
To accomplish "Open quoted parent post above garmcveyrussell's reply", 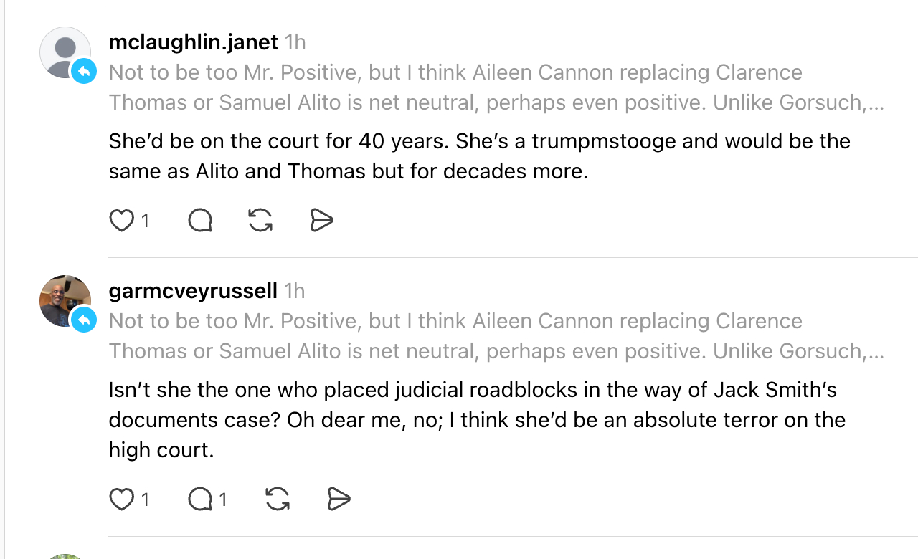I will pyautogui.click(x=495, y=336).
